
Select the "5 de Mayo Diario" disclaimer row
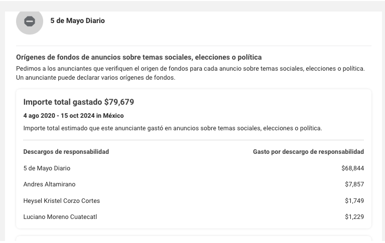(47, 168)
